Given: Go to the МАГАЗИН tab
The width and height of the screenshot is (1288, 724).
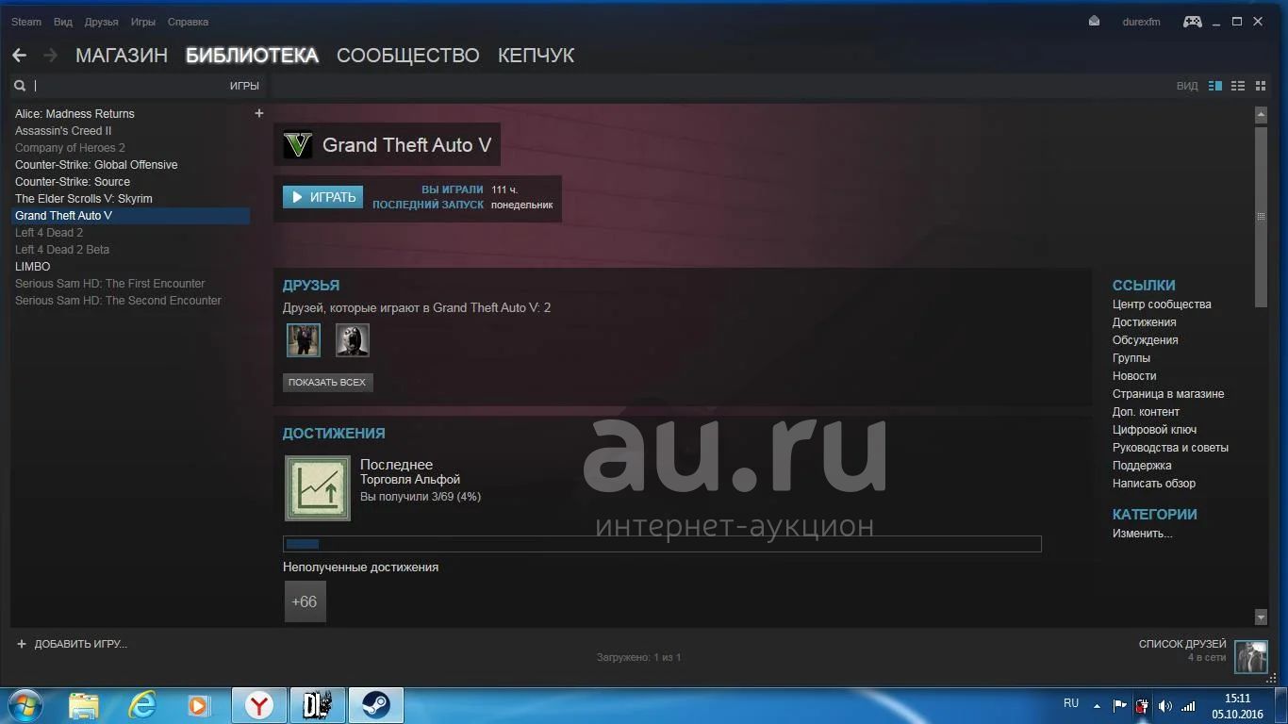Looking at the screenshot, I should click(x=122, y=56).
